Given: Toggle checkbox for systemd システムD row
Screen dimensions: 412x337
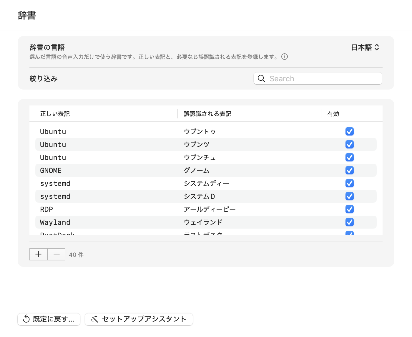Looking at the screenshot, I should 350,196.
